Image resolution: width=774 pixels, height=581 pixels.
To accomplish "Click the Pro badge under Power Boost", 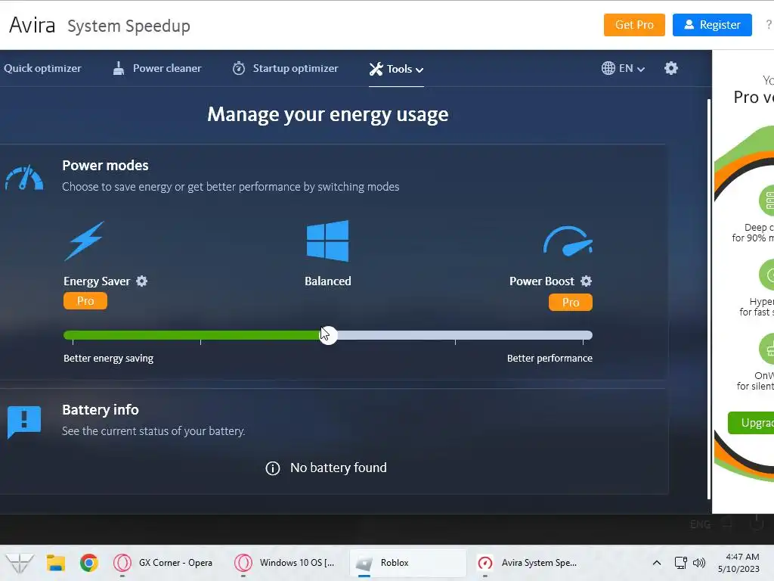I will pyautogui.click(x=571, y=303).
